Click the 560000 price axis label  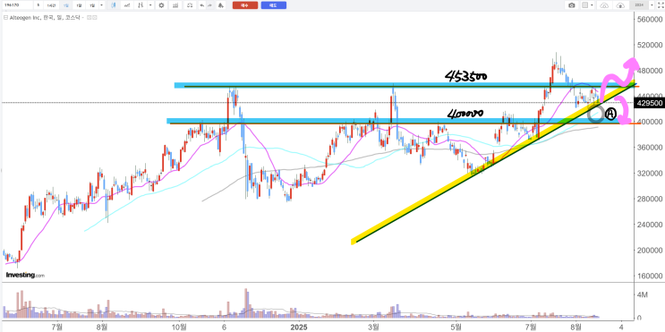click(x=649, y=20)
